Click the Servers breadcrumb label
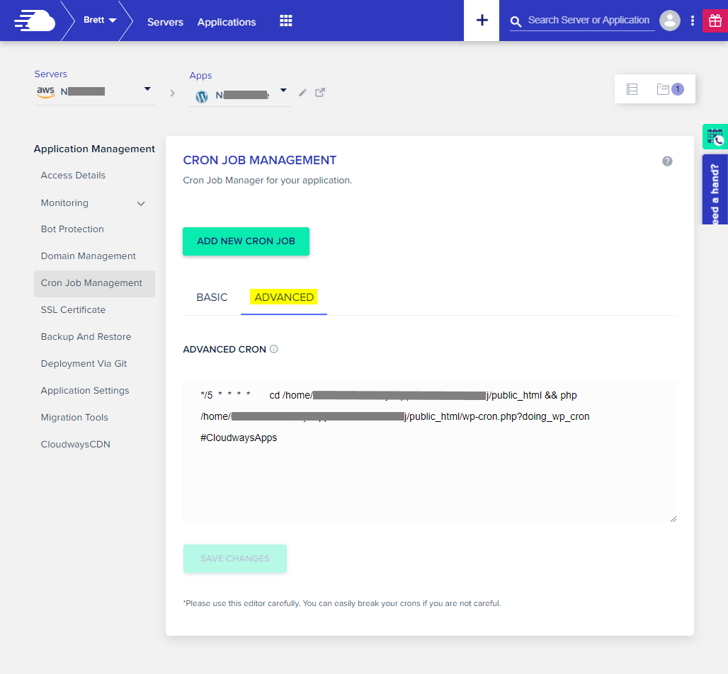728x674 pixels. point(50,74)
